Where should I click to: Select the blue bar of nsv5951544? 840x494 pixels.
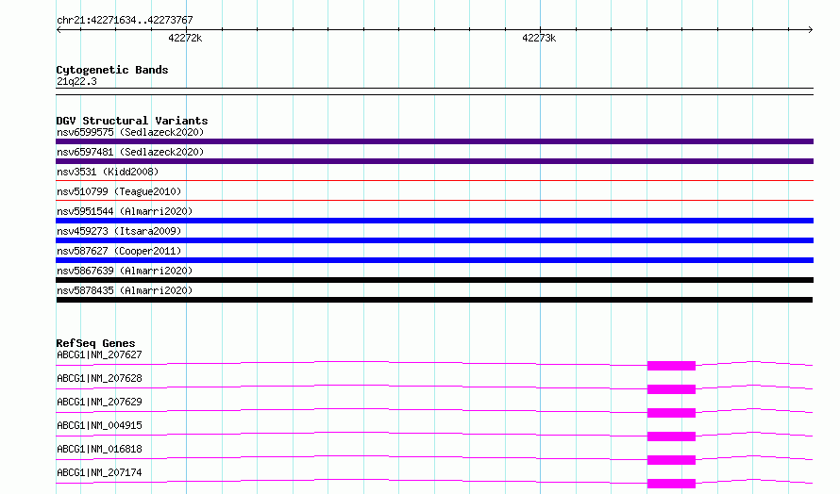434,221
